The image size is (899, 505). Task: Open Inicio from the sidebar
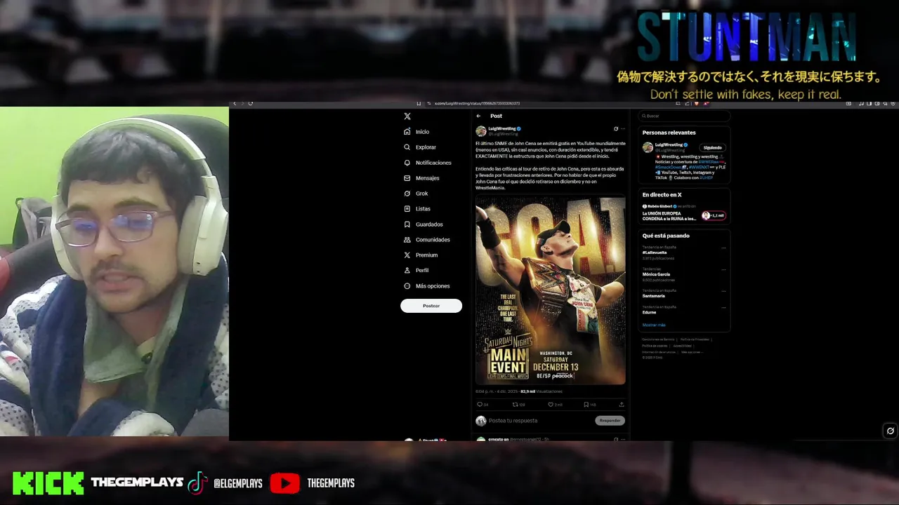416,132
